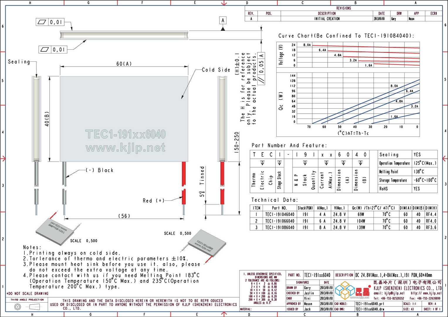
Task: Click the Sealing callout near the left view
Action: click(x=19, y=62)
